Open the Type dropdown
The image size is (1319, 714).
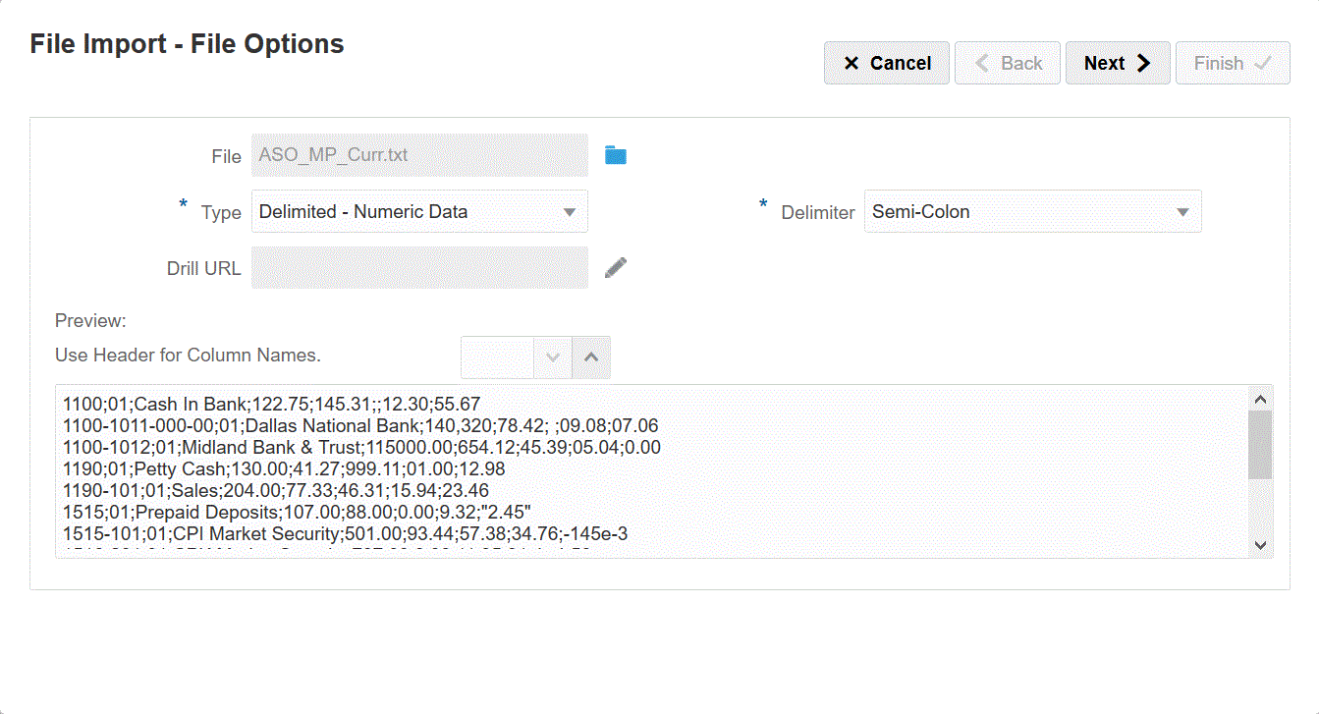419,211
